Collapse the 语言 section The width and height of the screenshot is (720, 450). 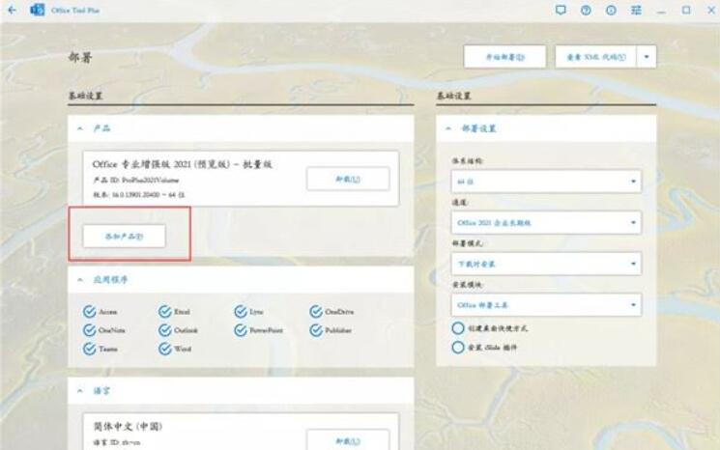[x=80, y=391]
